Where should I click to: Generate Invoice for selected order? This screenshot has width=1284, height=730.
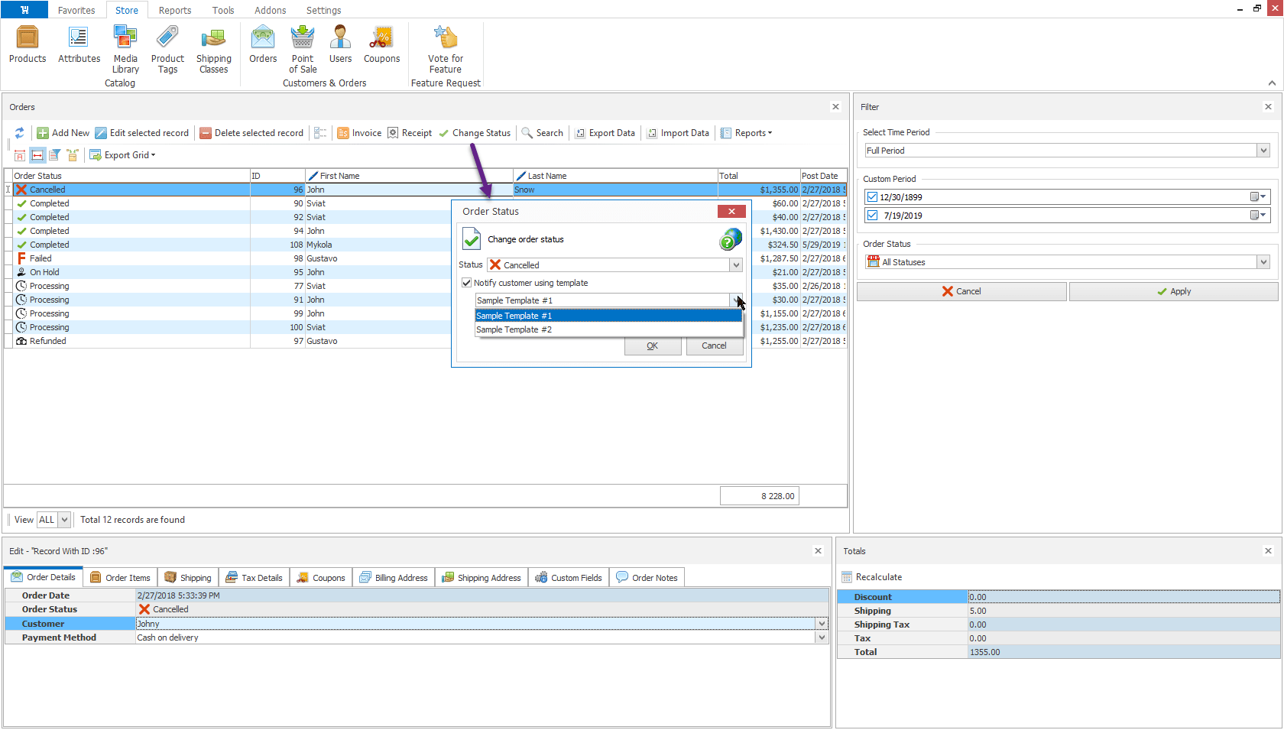[x=359, y=133]
